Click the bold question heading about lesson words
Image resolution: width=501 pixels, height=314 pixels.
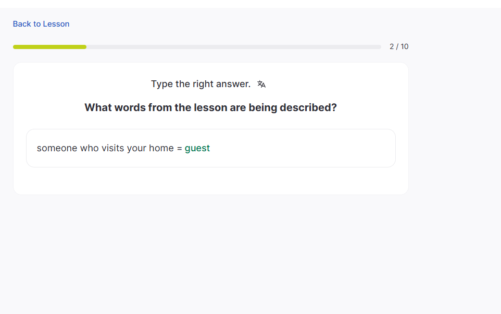[210, 107]
